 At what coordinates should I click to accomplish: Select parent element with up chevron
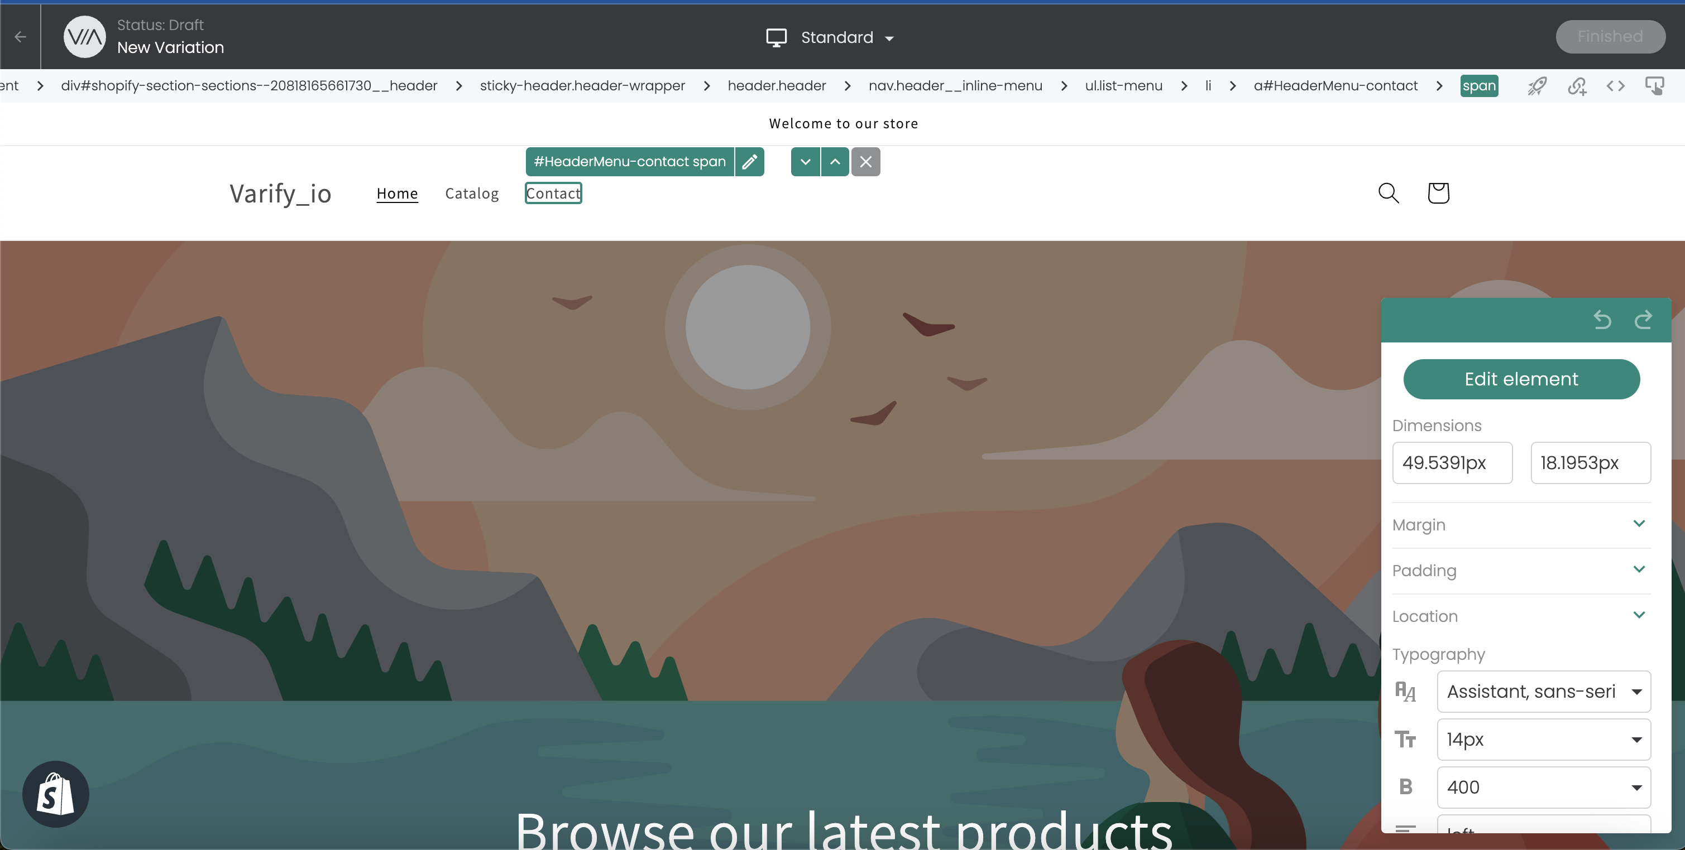tap(835, 161)
